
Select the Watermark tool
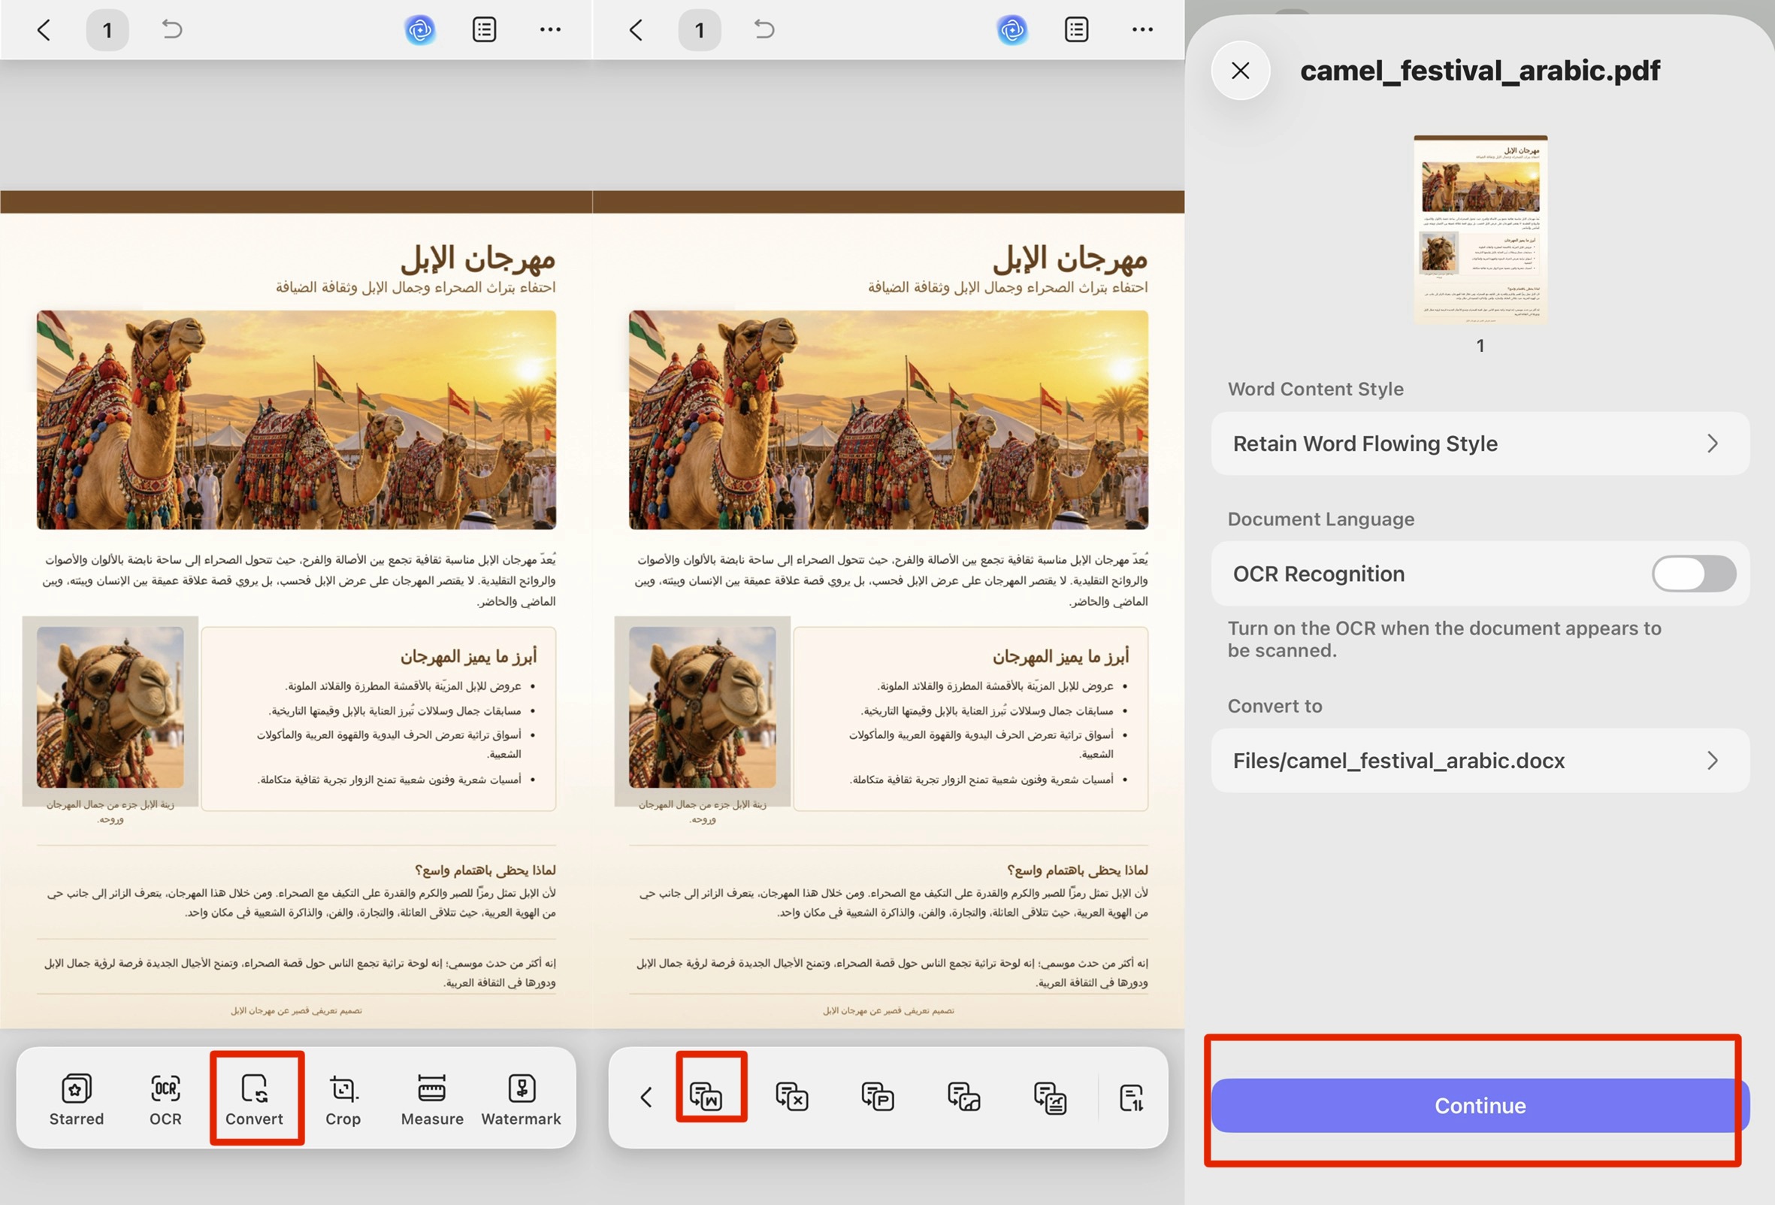(521, 1099)
